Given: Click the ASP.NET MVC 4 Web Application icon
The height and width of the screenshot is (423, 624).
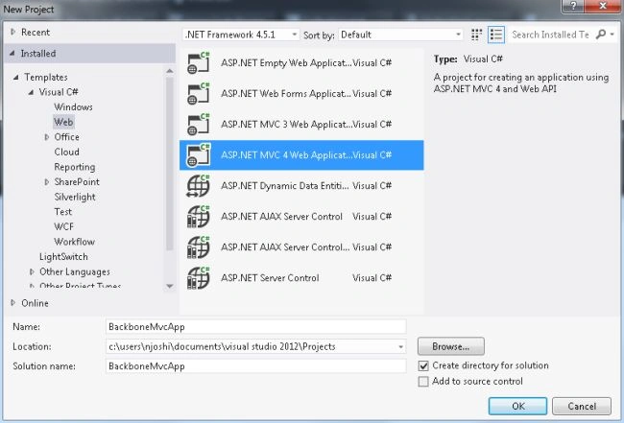Looking at the screenshot, I should 198,154.
